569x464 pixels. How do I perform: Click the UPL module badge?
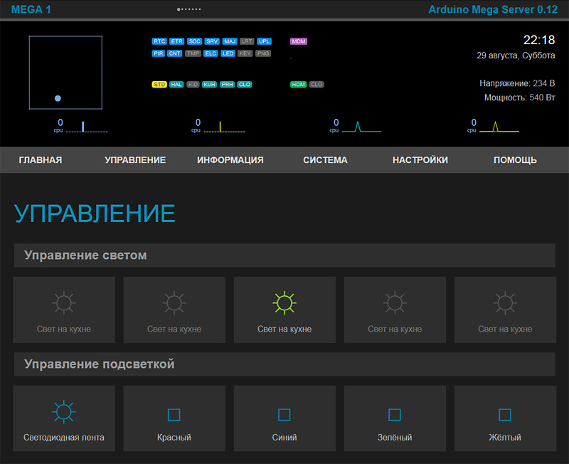[264, 41]
